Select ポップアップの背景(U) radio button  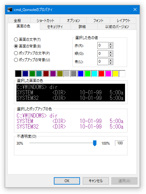click(16, 60)
